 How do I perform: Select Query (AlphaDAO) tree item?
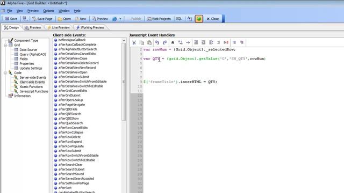click(x=33, y=54)
